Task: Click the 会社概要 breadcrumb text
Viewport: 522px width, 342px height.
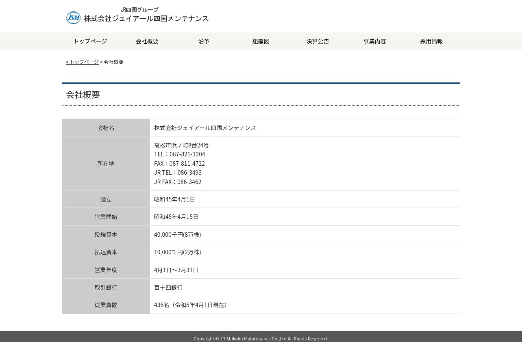Action: [x=113, y=62]
